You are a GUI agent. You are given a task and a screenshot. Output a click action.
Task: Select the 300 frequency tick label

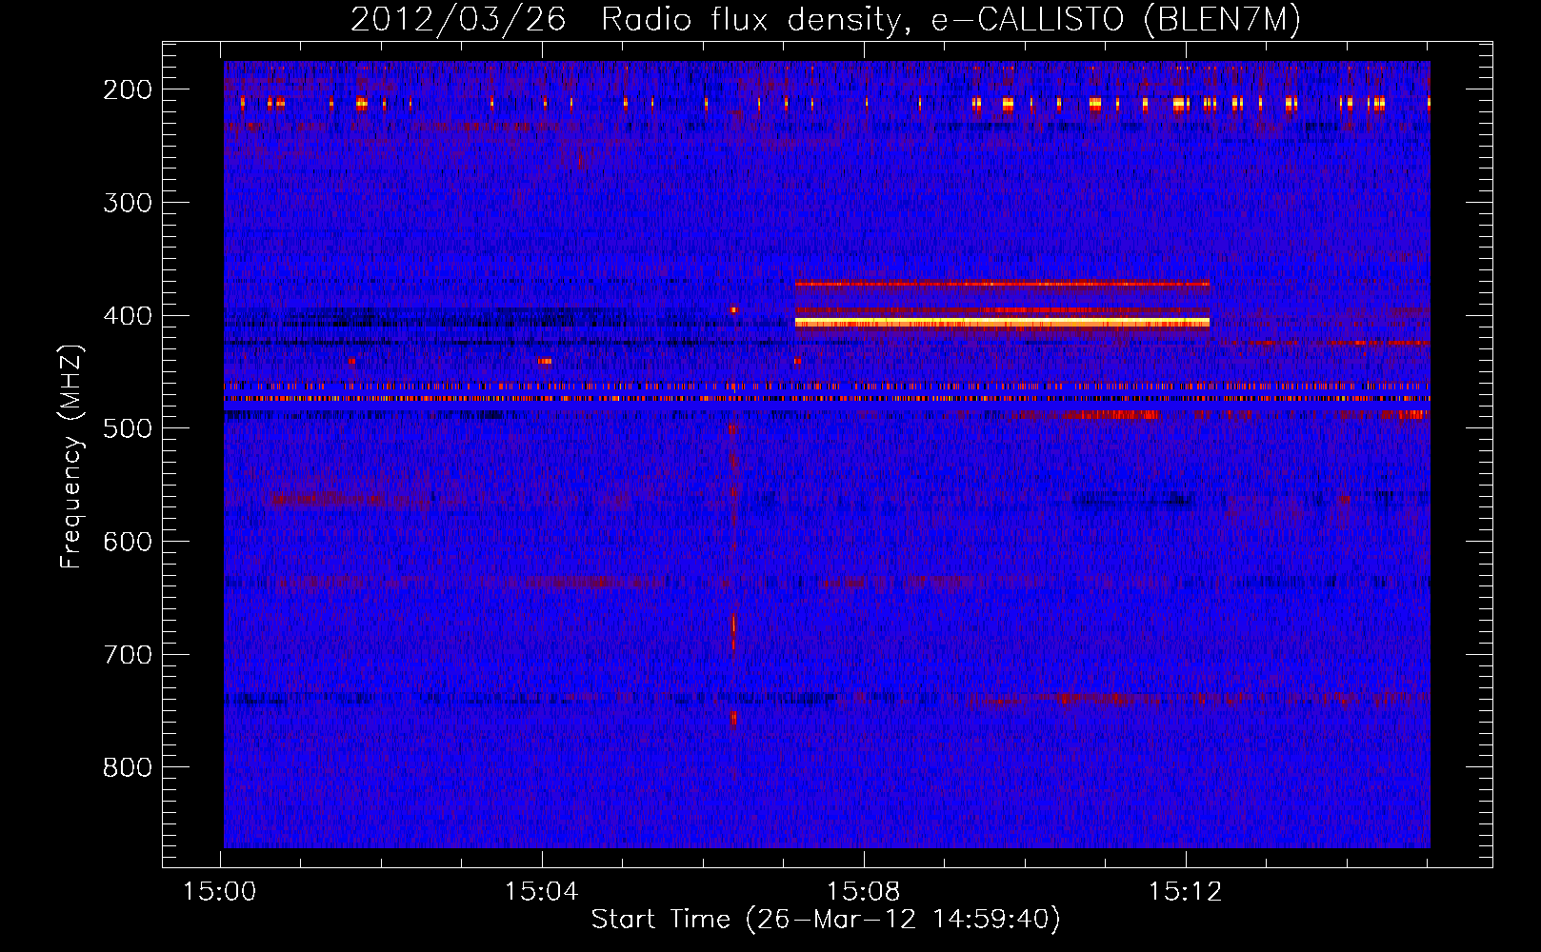point(128,203)
